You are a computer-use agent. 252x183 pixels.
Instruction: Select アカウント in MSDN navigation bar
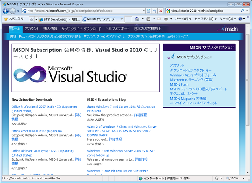coord(31,29)
